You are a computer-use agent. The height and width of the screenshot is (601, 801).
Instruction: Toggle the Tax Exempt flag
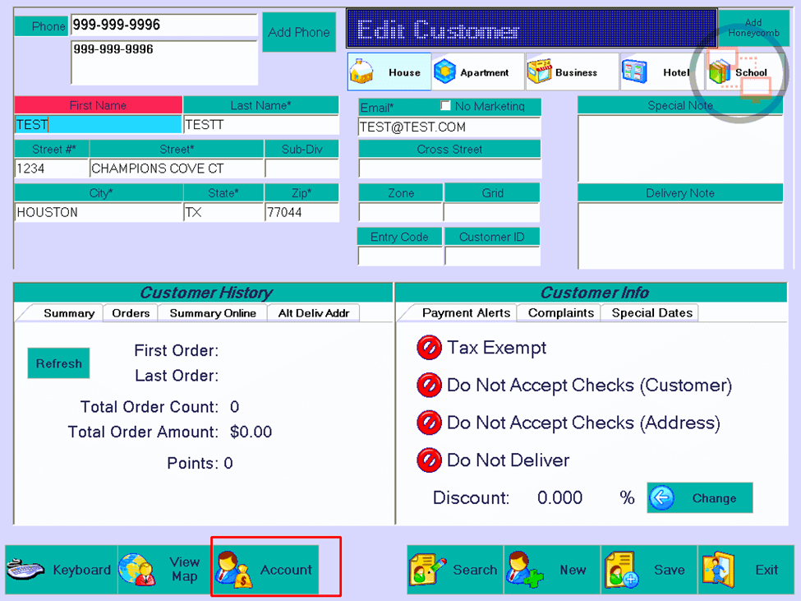(429, 348)
